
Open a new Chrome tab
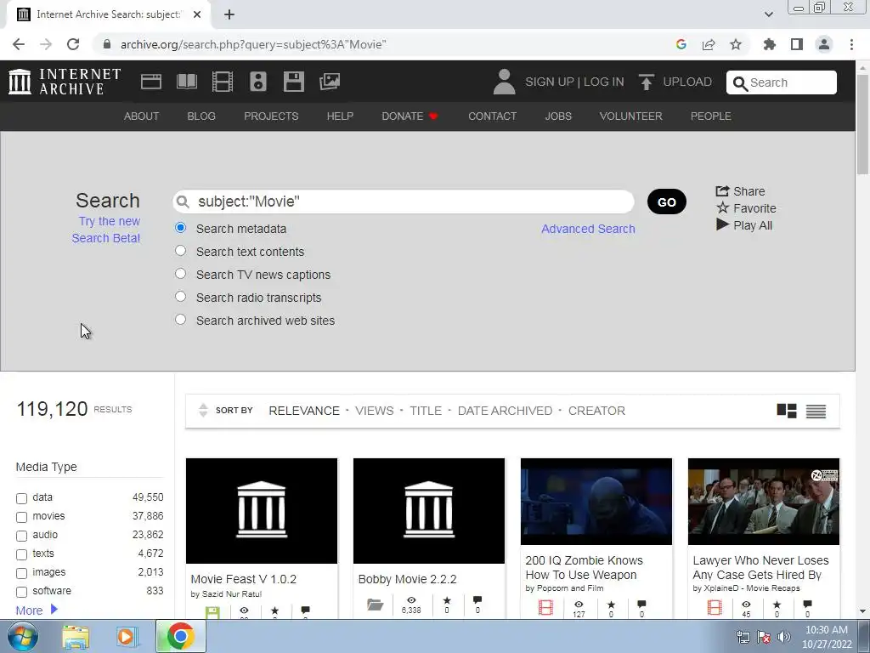tap(229, 14)
